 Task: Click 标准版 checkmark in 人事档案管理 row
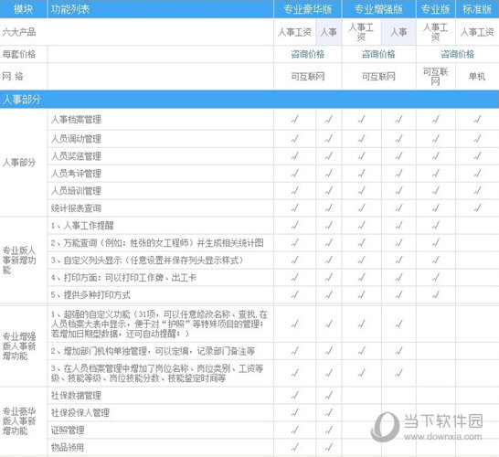click(x=477, y=120)
